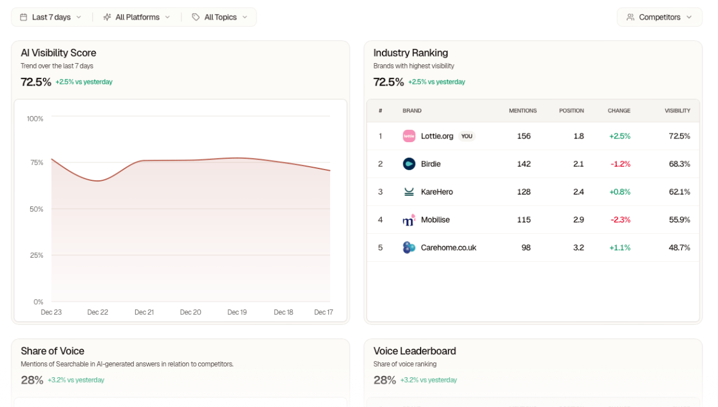The height and width of the screenshot is (407, 718).
Task: Click the sparkle icon beside All Platforms
Action: pos(107,17)
